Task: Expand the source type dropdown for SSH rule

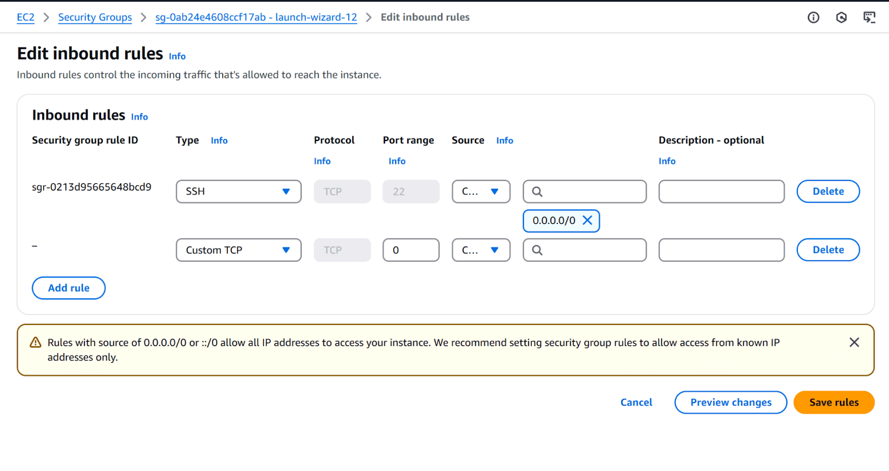Action: [x=481, y=192]
